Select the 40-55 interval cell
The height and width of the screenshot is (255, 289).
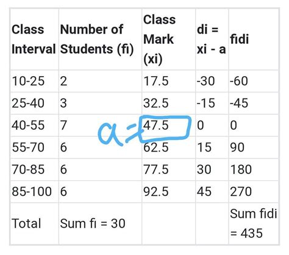coord(34,125)
